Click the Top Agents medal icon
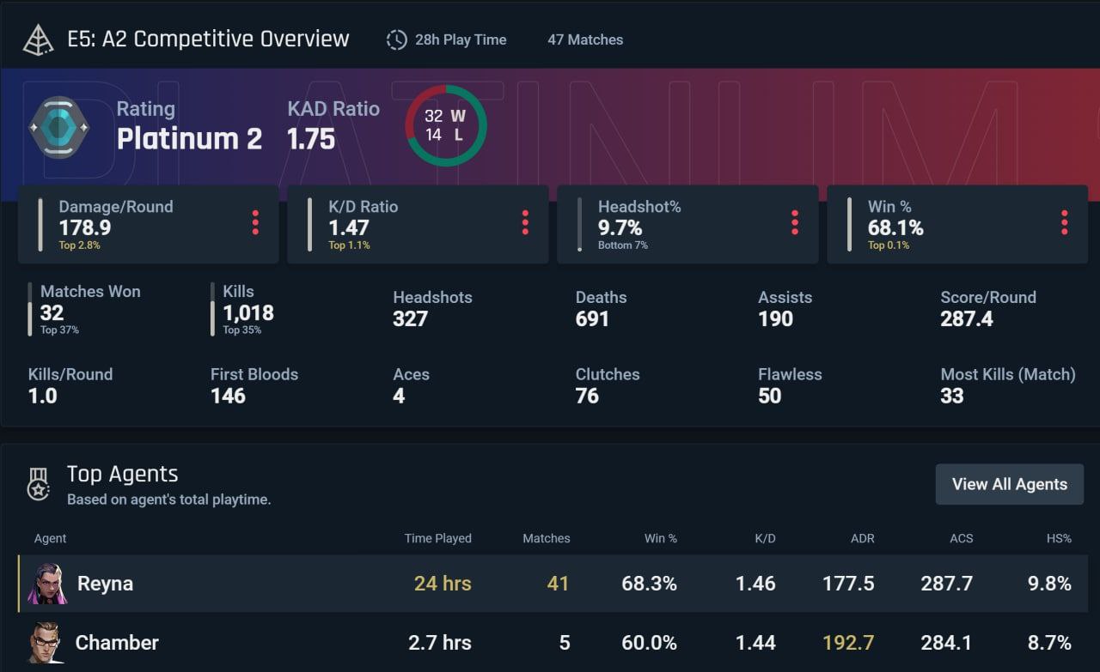The width and height of the screenshot is (1100, 672). [39, 484]
